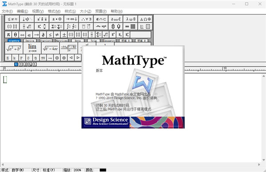Insert the quadratic formula expression

(x=69, y=48)
